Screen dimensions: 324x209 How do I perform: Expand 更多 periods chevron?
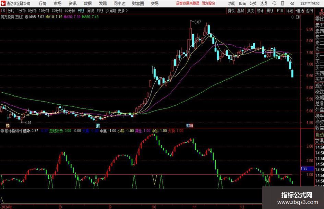click(x=127, y=11)
